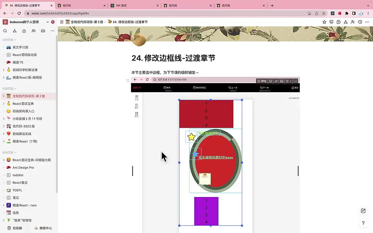Click the 评论 comment button on the image

click(262, 81)
